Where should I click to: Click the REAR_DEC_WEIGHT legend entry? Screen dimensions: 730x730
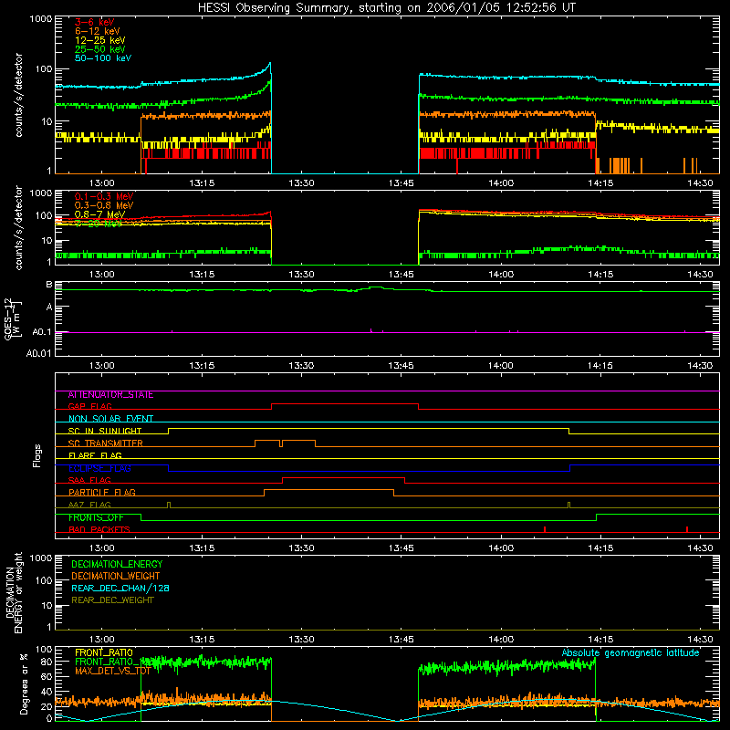(112, 600)
